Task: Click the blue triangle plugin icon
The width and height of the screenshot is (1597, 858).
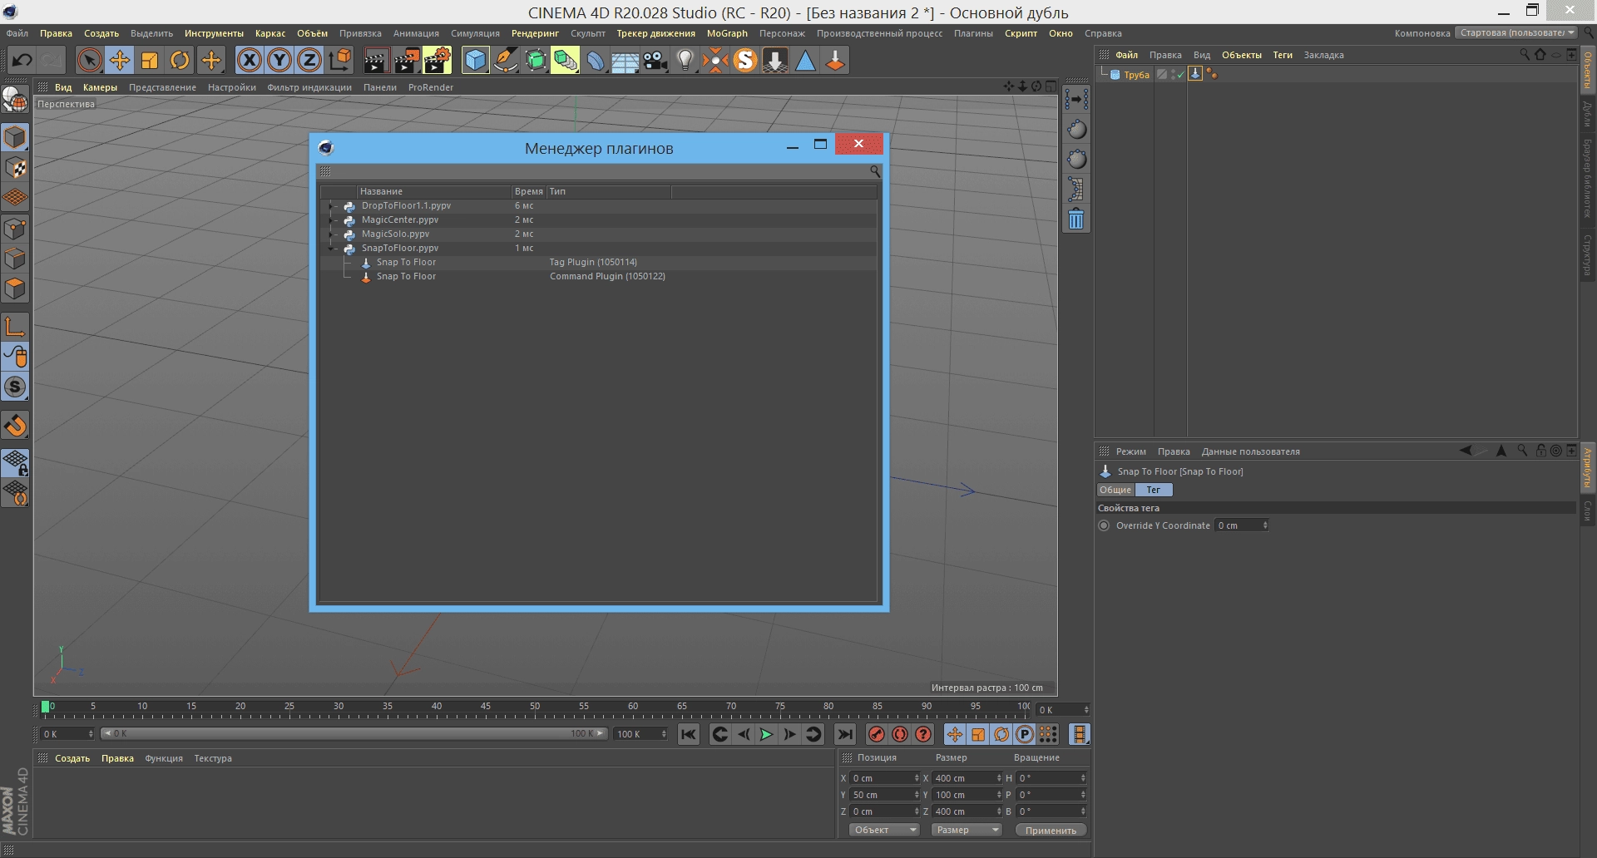Action: coord(805,60)
